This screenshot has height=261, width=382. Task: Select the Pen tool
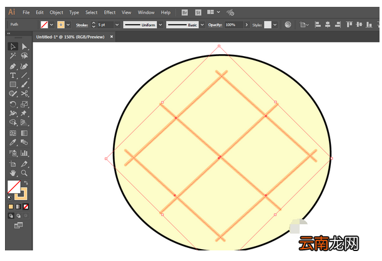[x=13, y=67]
